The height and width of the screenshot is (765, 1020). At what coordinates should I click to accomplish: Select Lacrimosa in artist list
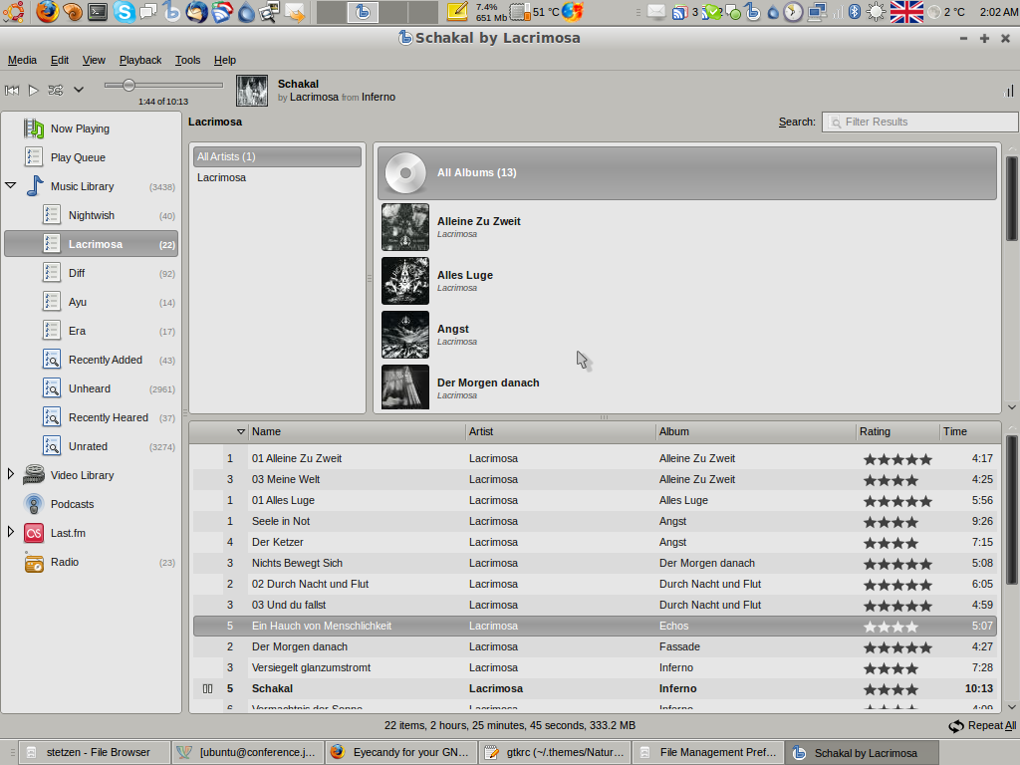[x=277, y=177]
